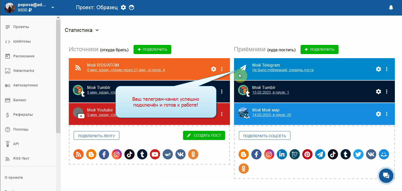402x191 pixels.
Task: Click the sidebar scroll up arrow
Action: (x=58, y=18)
